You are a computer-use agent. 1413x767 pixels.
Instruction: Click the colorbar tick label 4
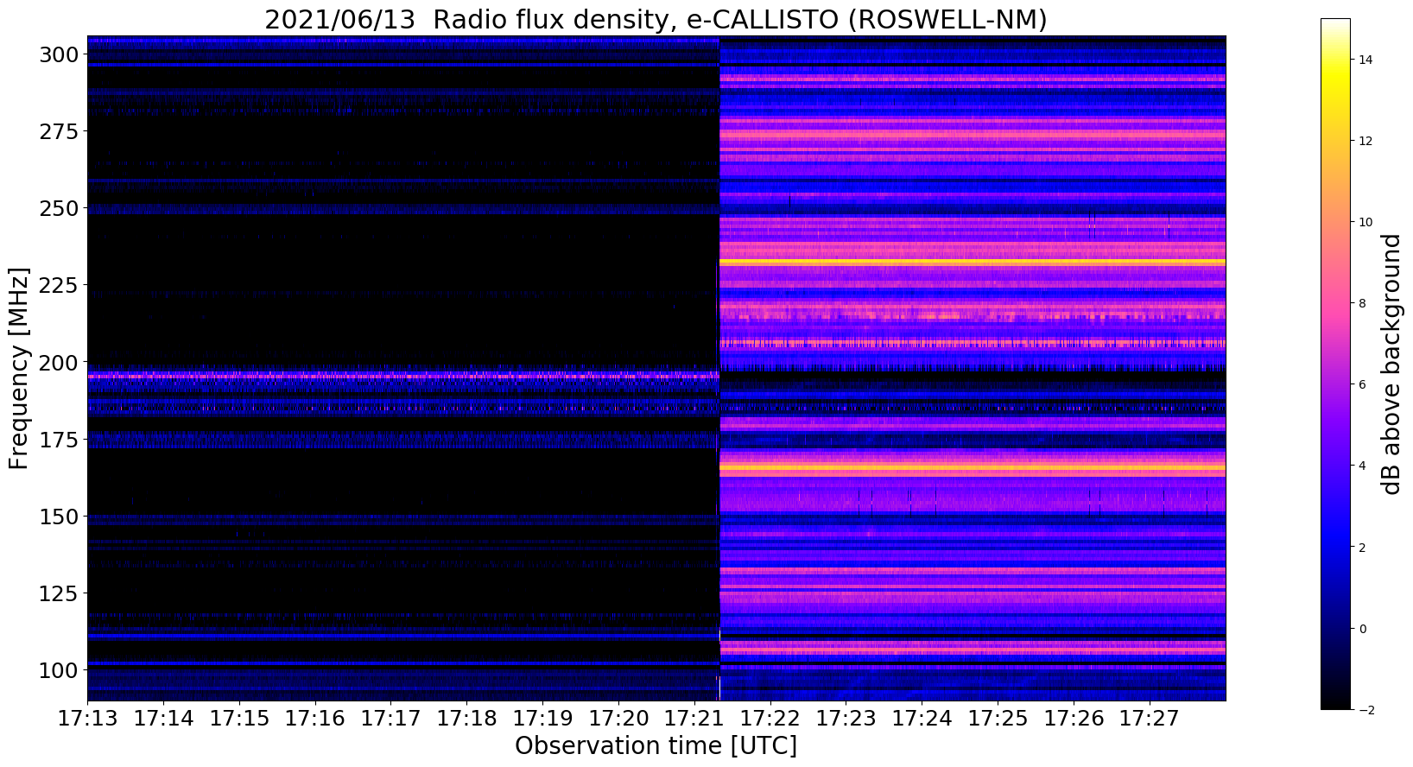tap(1363, 466)
